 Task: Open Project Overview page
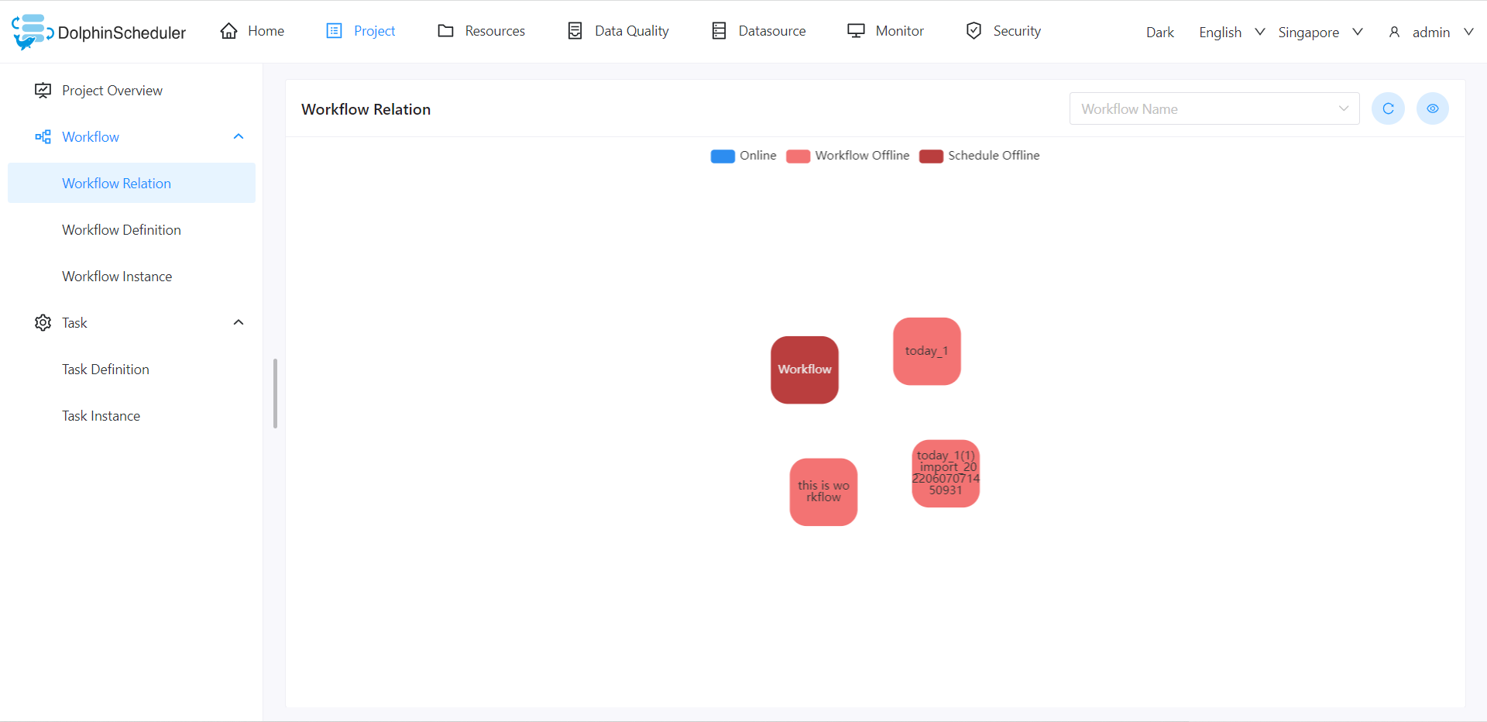[x=112, y=91]
